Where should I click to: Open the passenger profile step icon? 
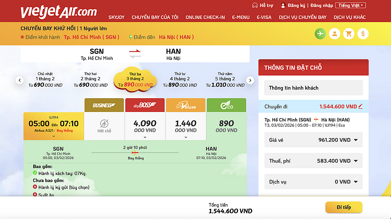(334, 34)
